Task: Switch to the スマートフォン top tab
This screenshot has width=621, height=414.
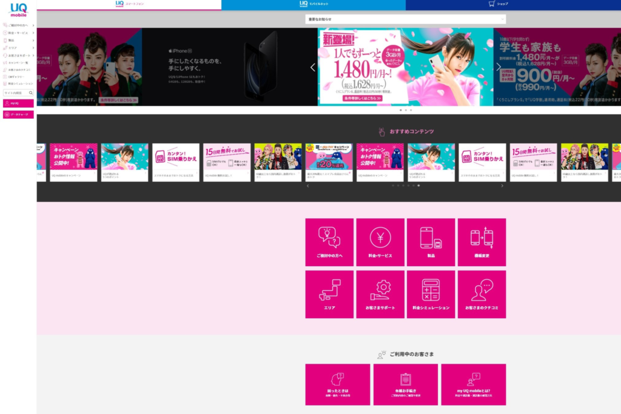Action: click(x=129, y=4)
